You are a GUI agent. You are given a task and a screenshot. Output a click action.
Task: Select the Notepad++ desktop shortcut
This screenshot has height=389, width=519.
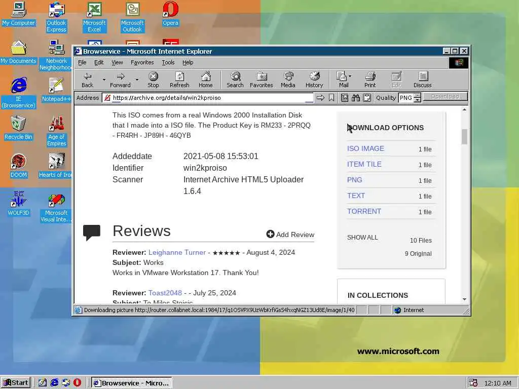pyautogui.click(x=56, y=90)
